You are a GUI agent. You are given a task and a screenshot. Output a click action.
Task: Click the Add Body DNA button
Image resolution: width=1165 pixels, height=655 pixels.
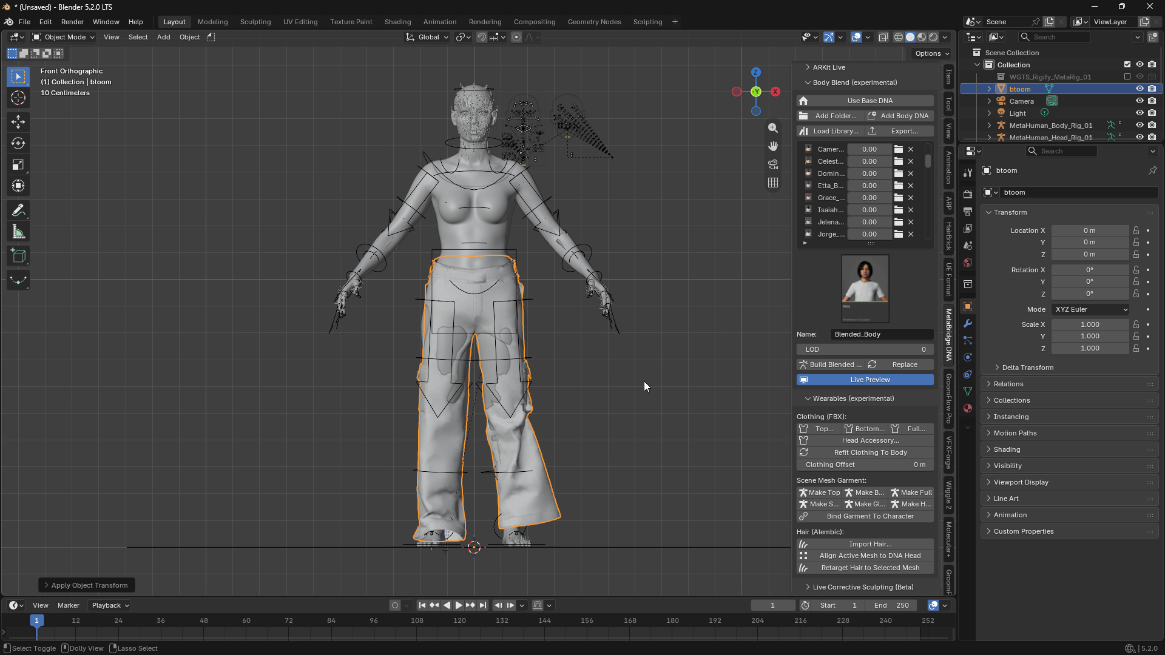point(899,116)
